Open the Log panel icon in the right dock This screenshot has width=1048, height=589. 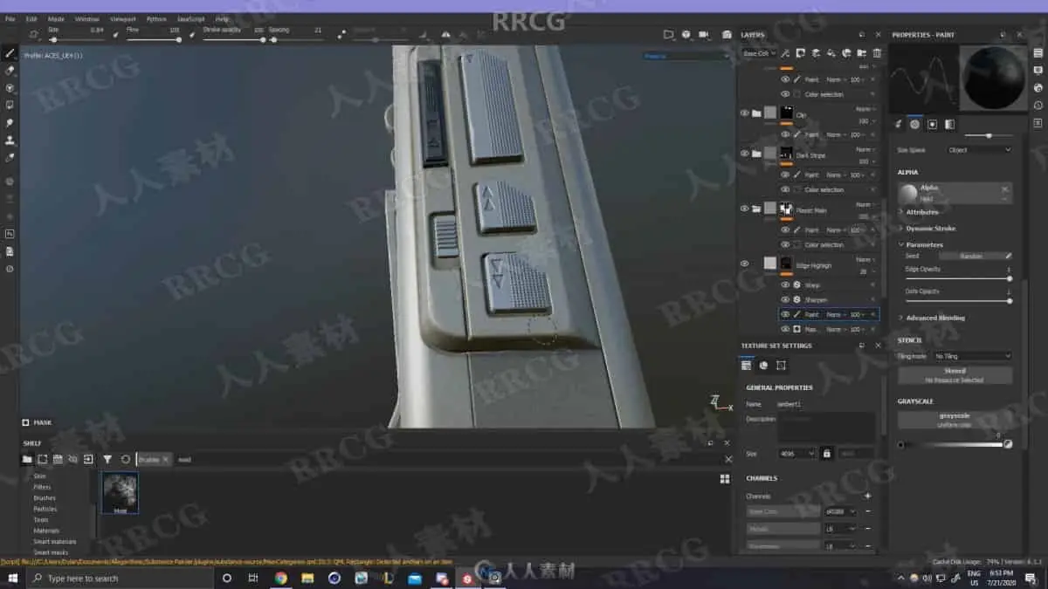1038,123
